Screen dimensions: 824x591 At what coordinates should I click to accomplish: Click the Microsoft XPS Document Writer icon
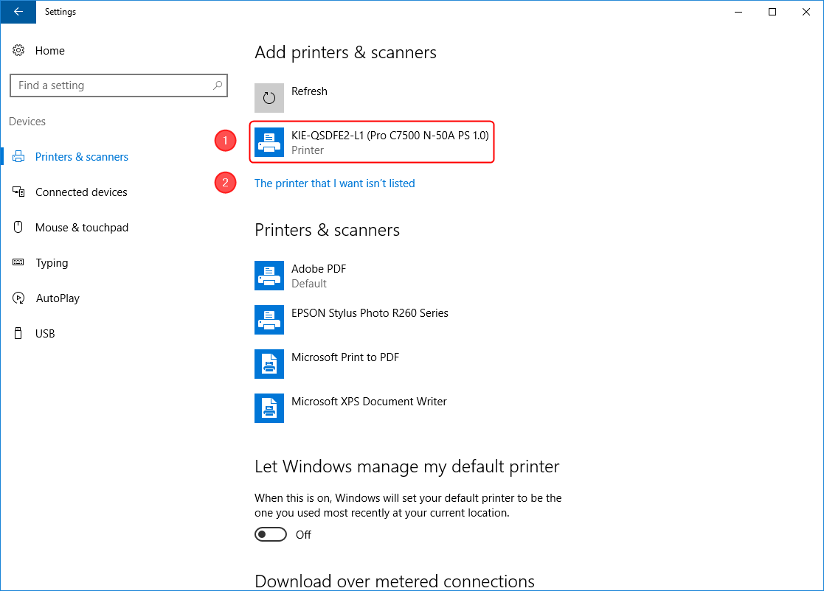[x=269, y=408]
